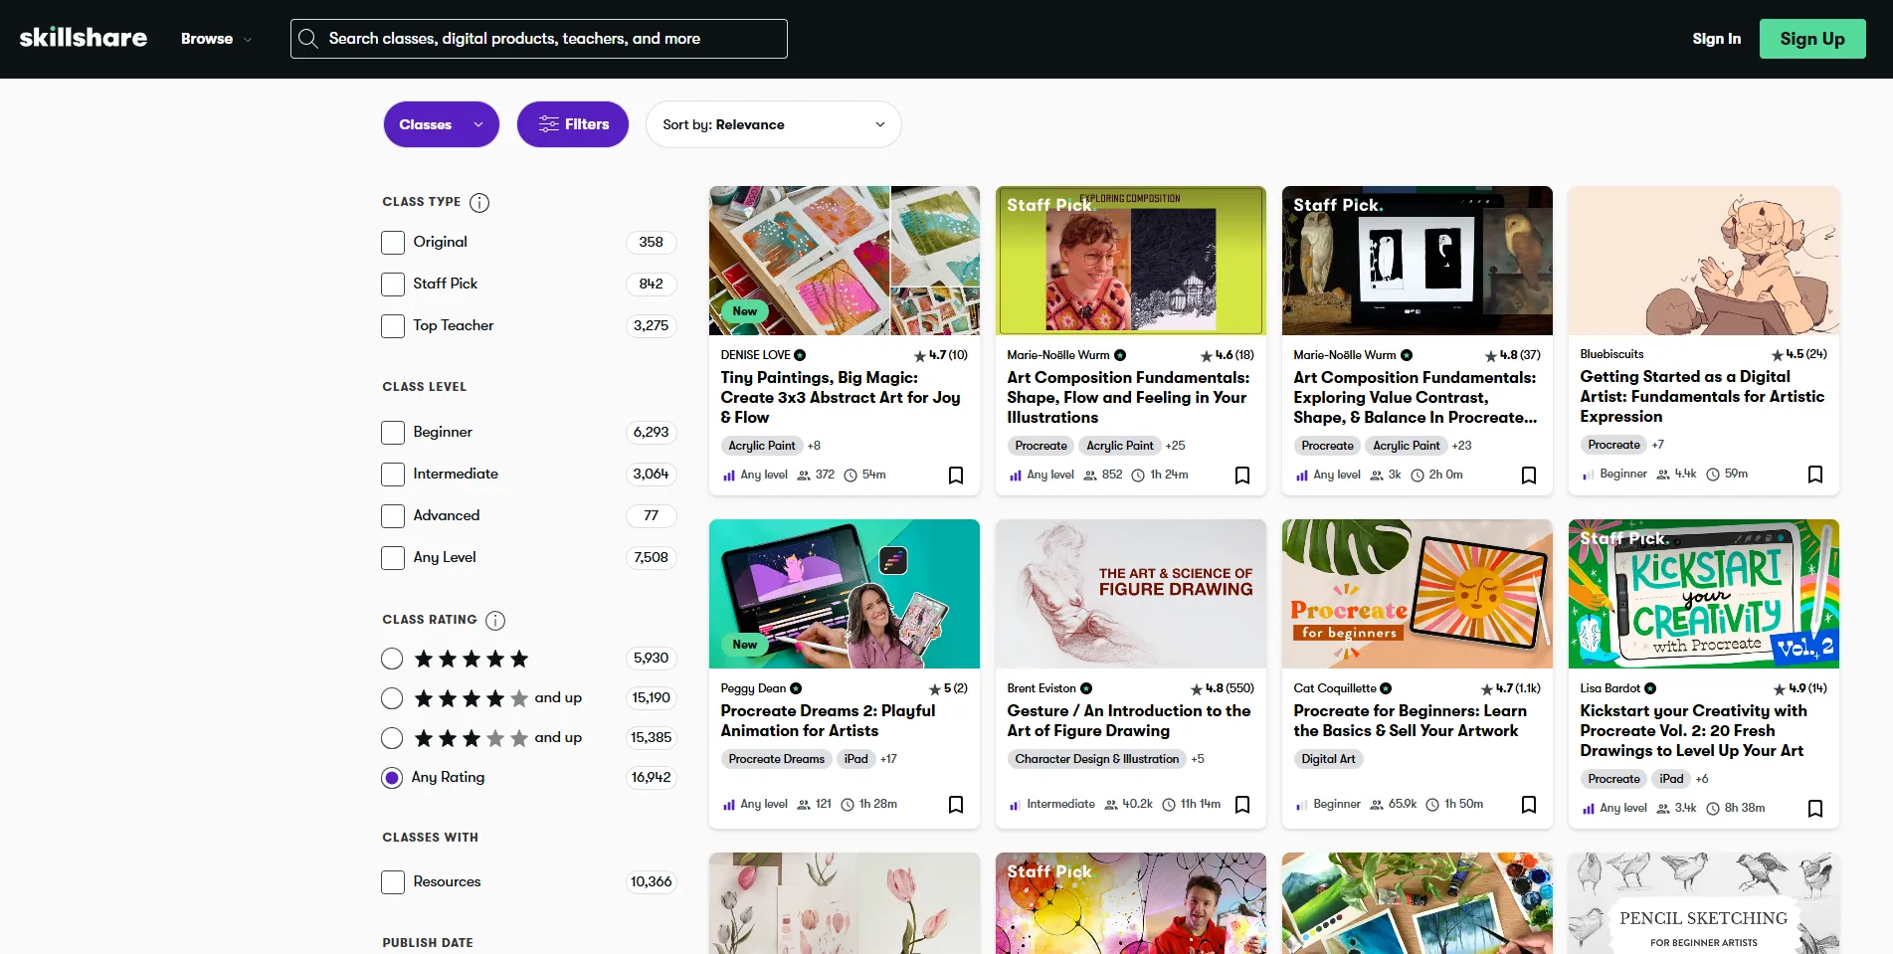Bookmark the Gesture figure drawing class
Viewport: 1893px width, 954px height.
pyautogui.click(x=1242, y=804)
